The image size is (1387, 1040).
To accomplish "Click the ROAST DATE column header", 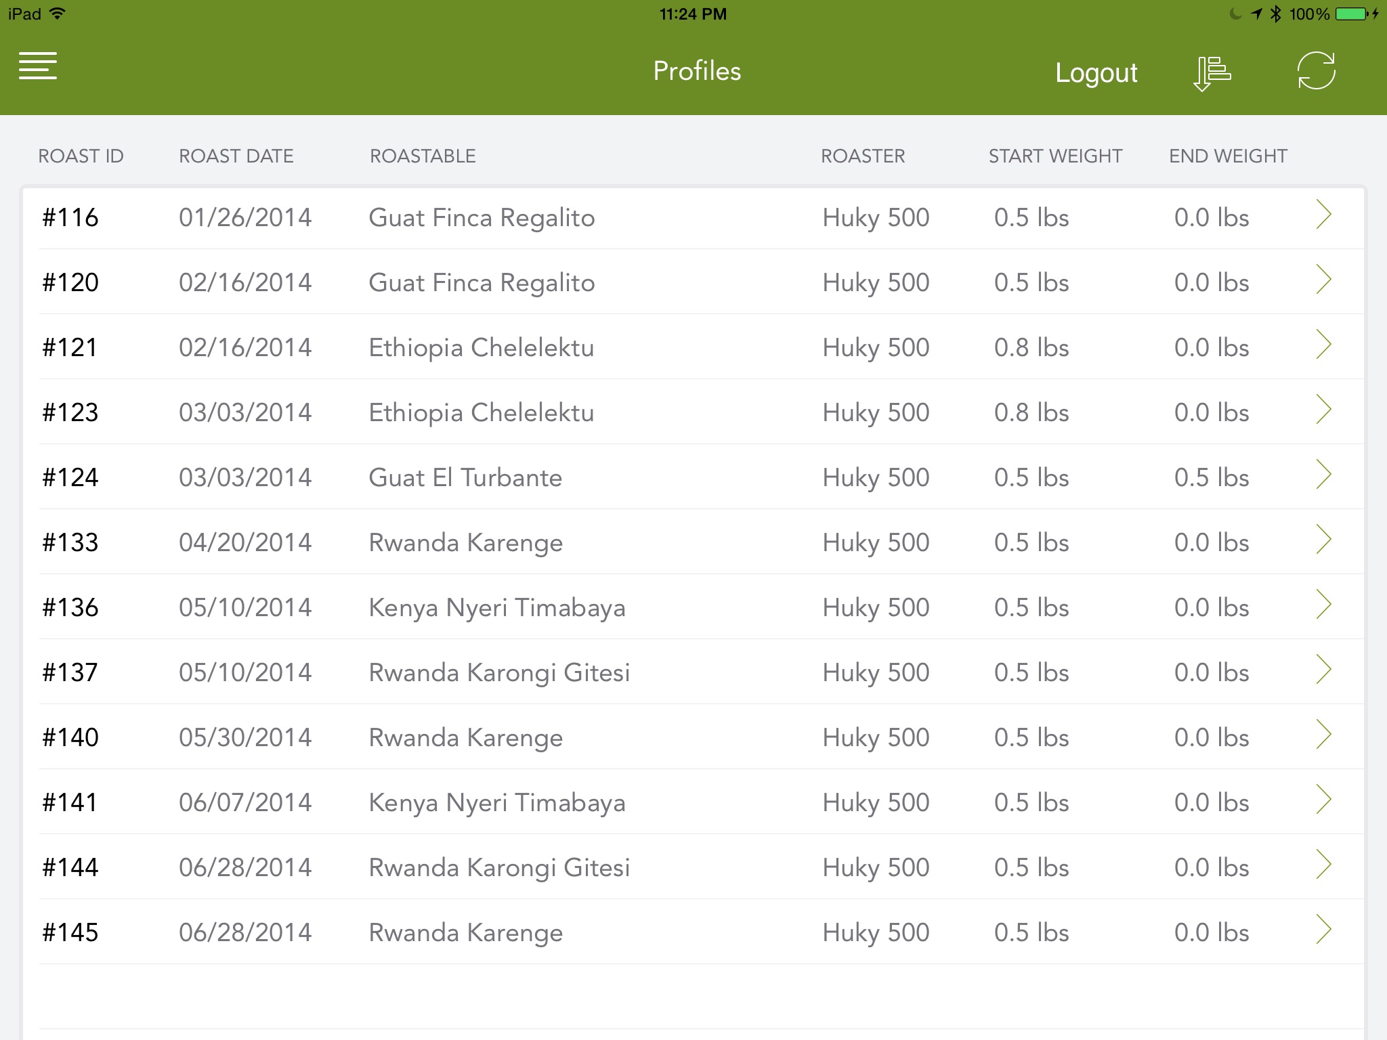I will 236,156.
